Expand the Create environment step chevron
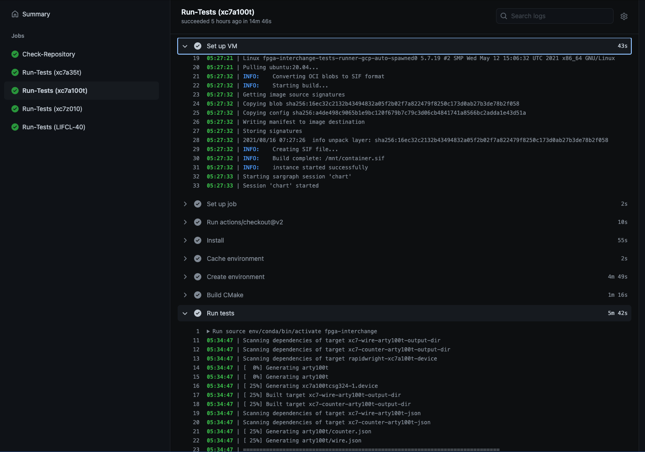Image resolution: width=645 pixels, height=452 pixels. coord(185,277)
